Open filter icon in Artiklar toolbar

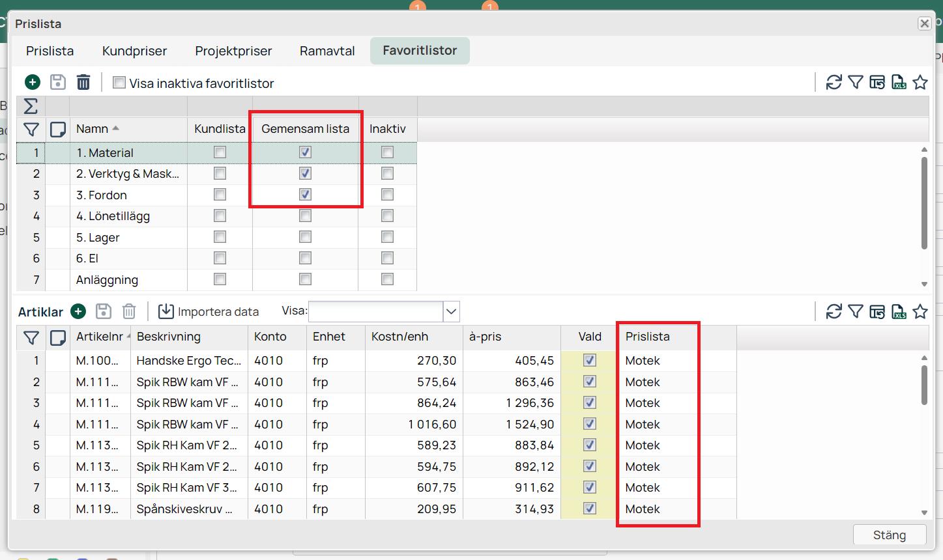tap(855, 312)
